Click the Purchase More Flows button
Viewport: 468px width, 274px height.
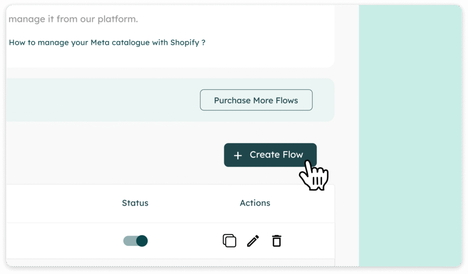pos(256,100)
